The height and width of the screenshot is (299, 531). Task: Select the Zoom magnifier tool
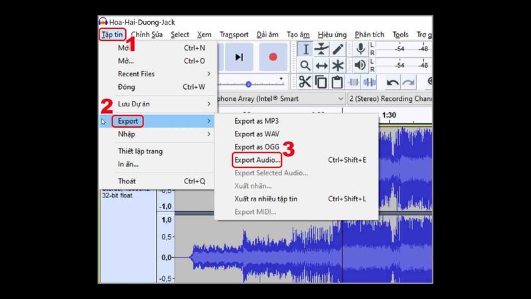click(x=305, y=65)
